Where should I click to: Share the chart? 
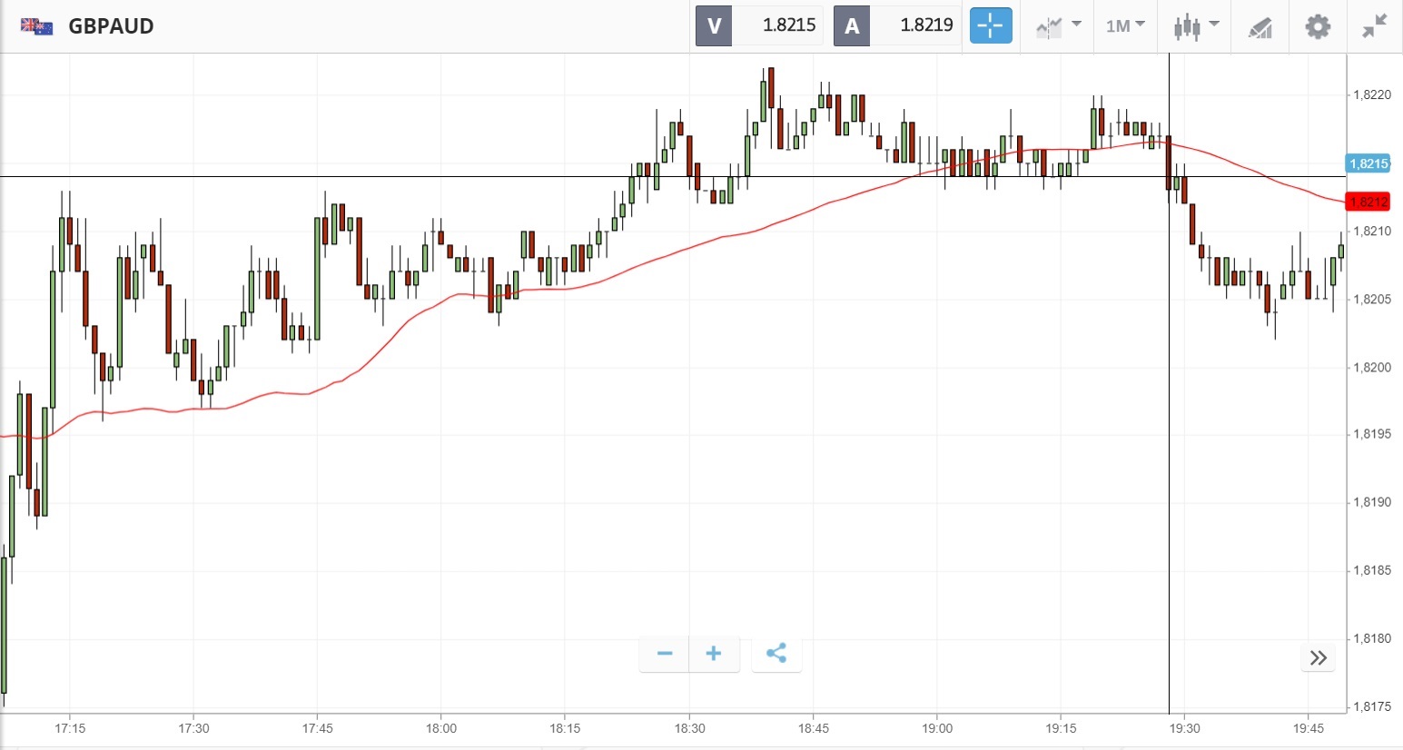click(776, 654)
